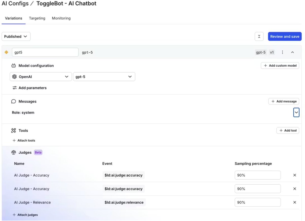Click the Messages speech bubble icon
Viewport: 305px width, 221px height.
(x=13, y=101)
